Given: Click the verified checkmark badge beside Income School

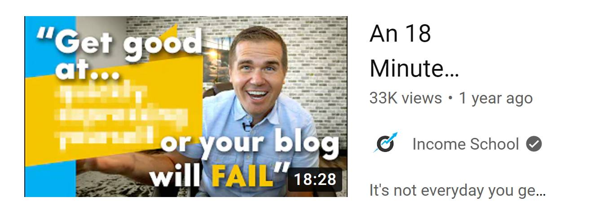Looking at the screenshot, I should [534, 144].
